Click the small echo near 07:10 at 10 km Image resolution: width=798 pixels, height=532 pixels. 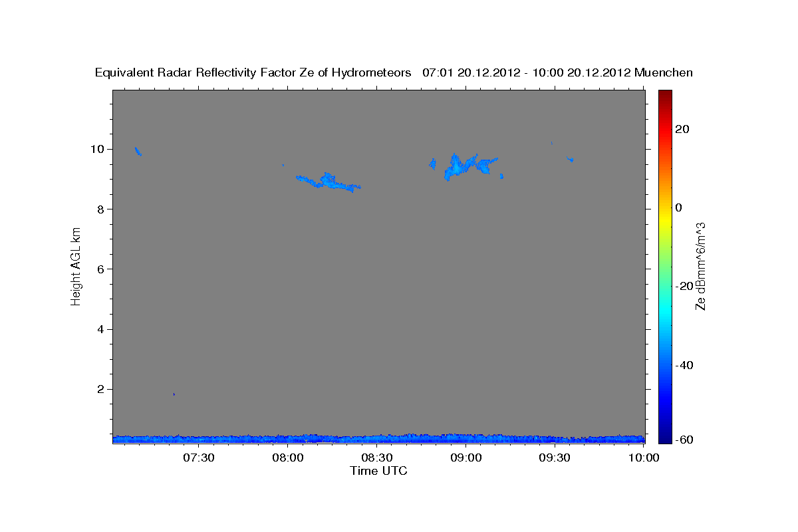[138, 152]
